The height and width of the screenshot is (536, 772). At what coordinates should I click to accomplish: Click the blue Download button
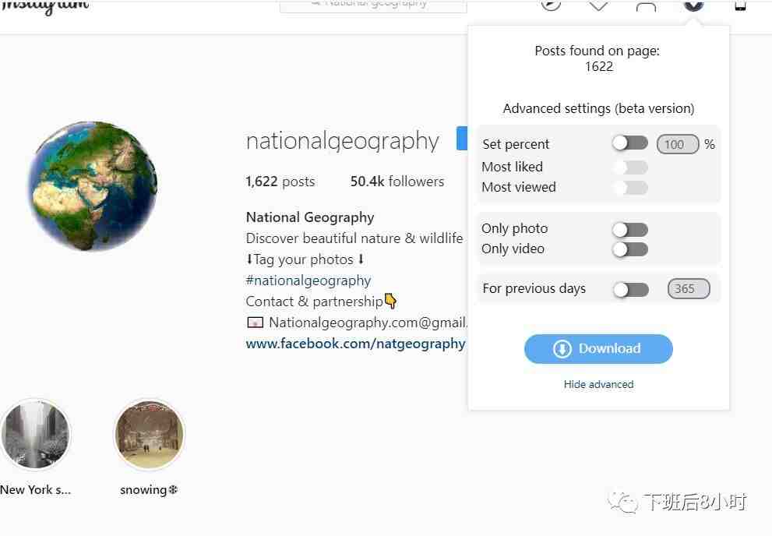click(598, 349)
